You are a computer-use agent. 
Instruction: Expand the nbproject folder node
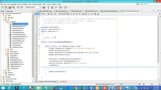click(x=4, y=18)
